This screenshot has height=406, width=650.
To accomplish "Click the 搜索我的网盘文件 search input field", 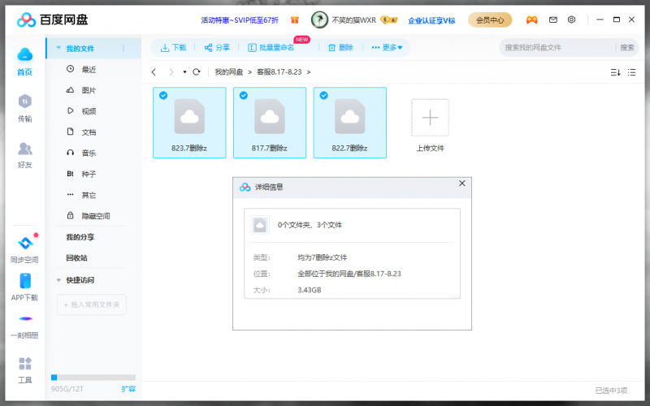I will point(557,48).
